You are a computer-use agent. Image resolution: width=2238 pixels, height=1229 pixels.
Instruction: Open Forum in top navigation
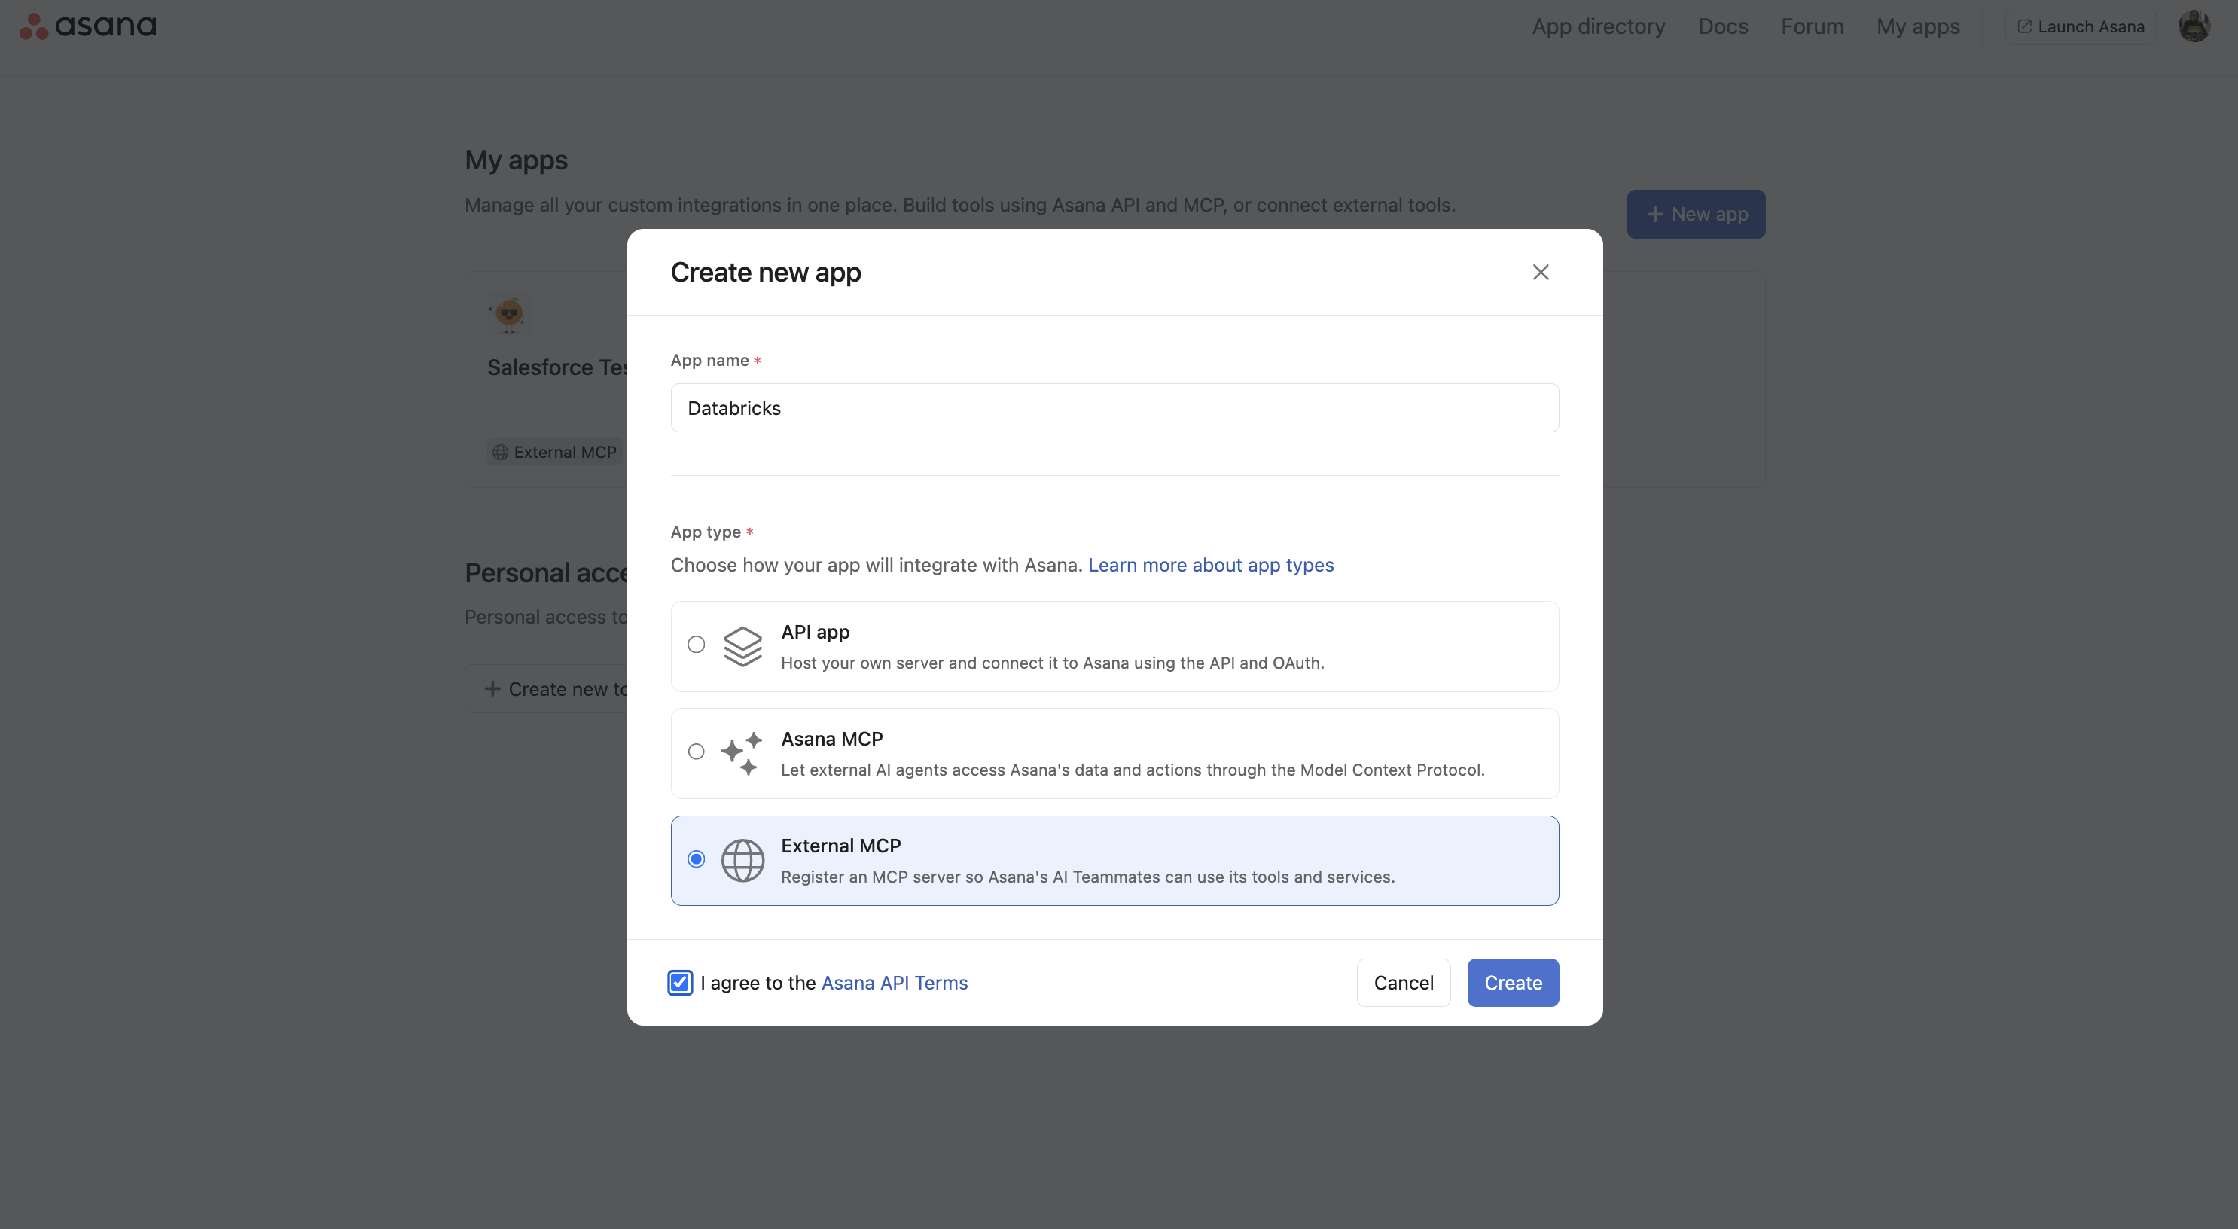[1813, 26]
